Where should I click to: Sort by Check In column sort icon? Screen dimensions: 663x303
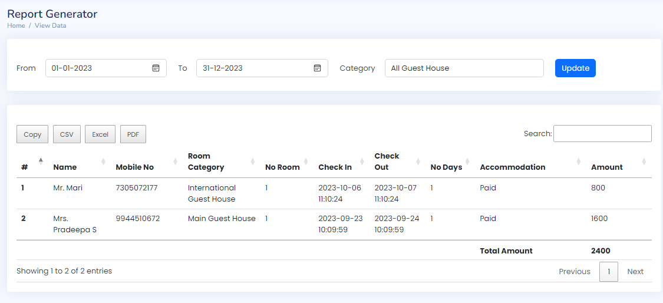(362, 162)
